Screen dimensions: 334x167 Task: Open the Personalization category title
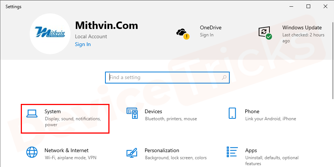click(x=162, y=150)
